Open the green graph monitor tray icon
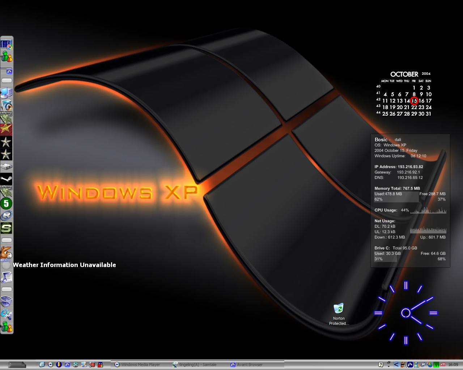This screenshot has height=370, width=463. coord(436,365)
